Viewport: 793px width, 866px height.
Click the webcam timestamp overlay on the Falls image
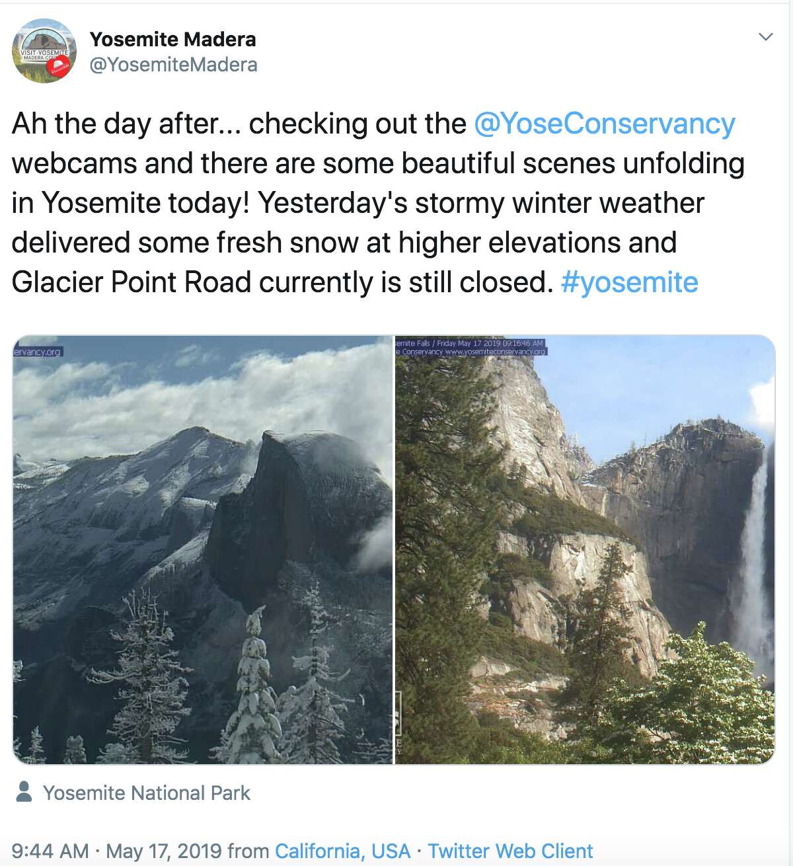tap(469, 344)
